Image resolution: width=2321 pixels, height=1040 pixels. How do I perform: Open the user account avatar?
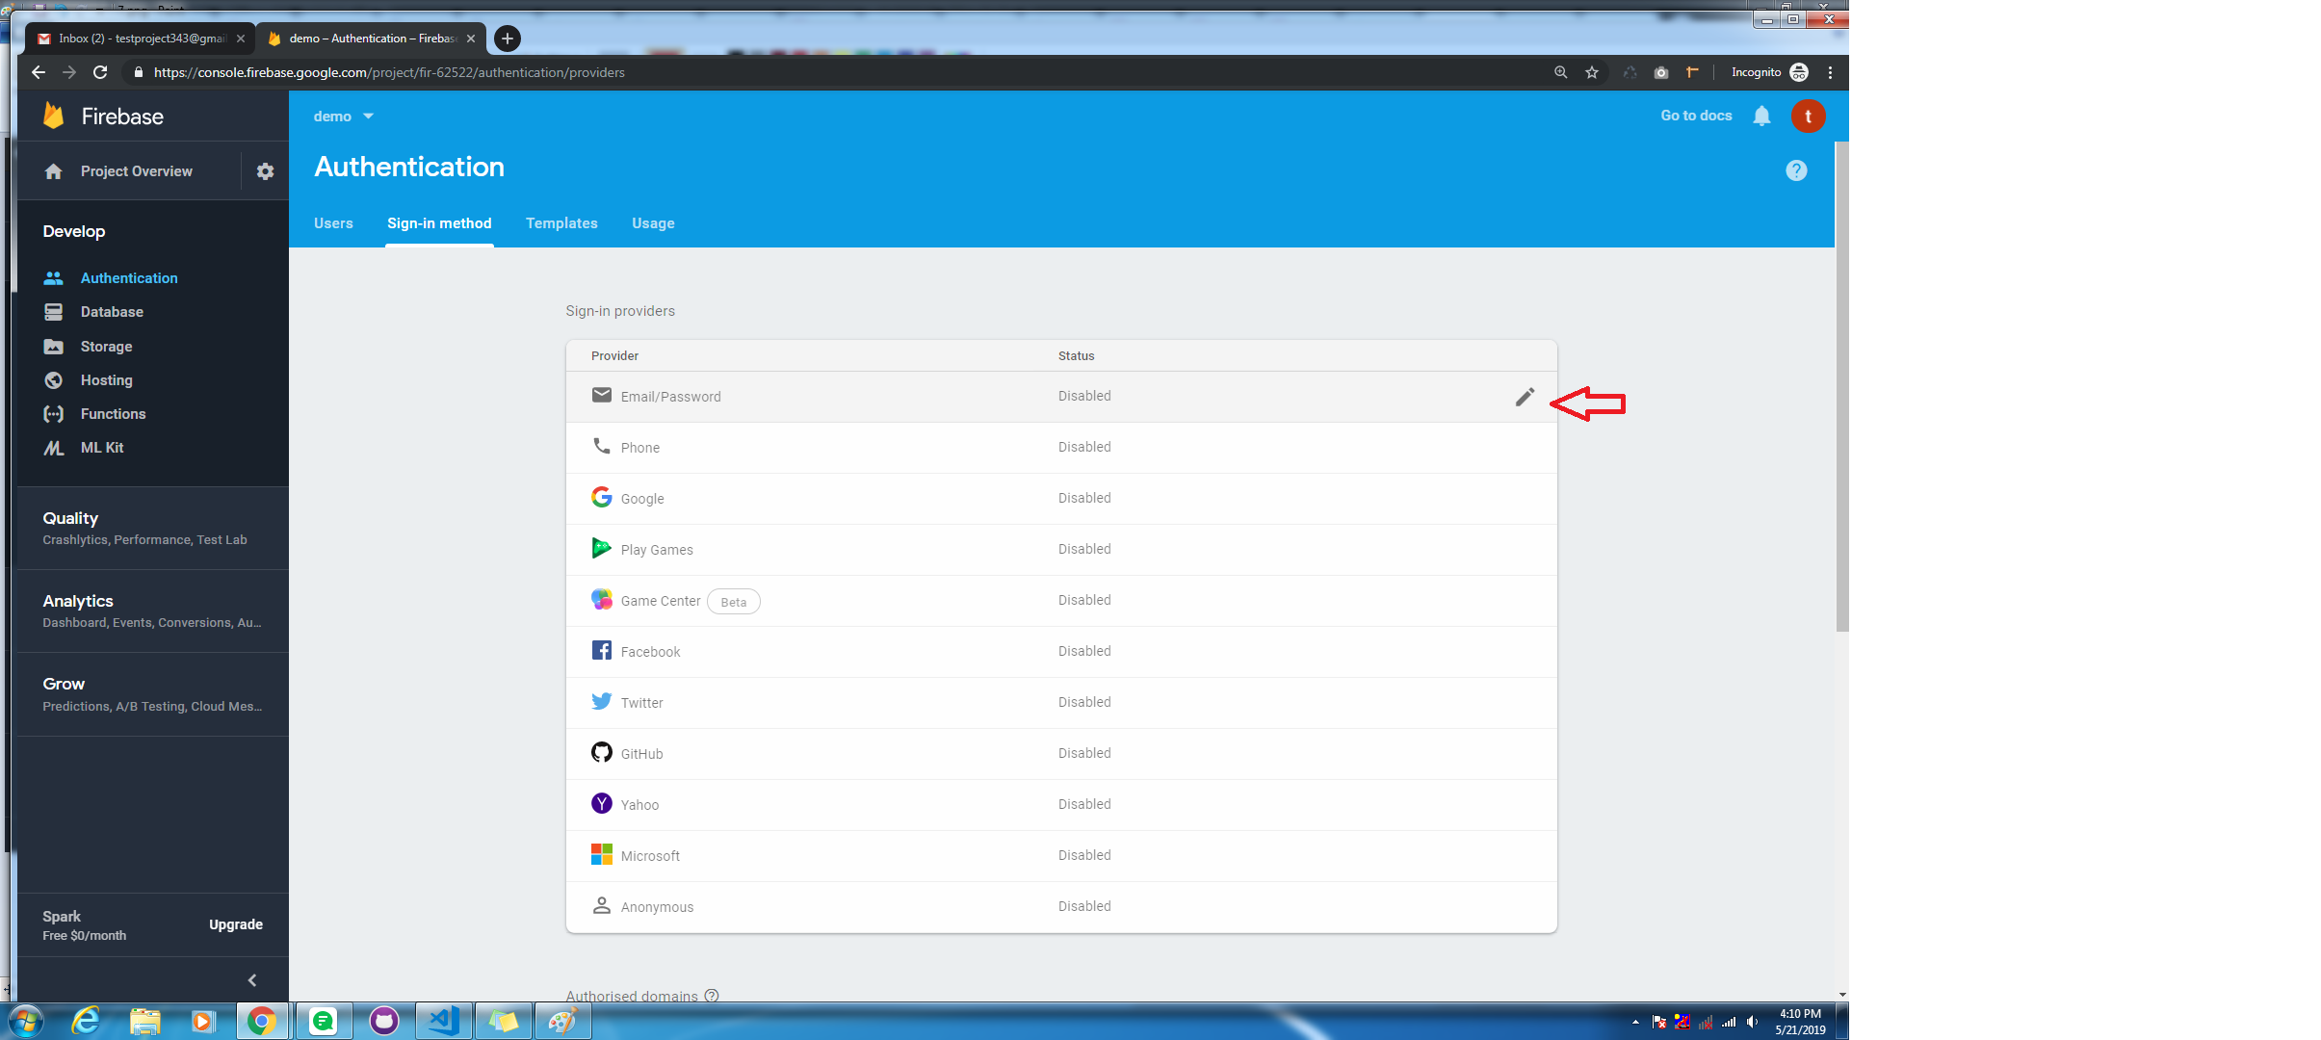1808,116
